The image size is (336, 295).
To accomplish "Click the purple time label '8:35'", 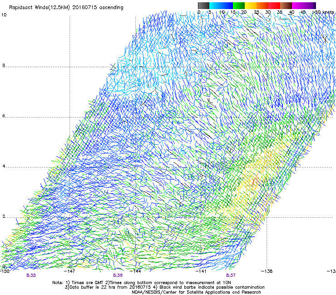I will pos(31,275).
